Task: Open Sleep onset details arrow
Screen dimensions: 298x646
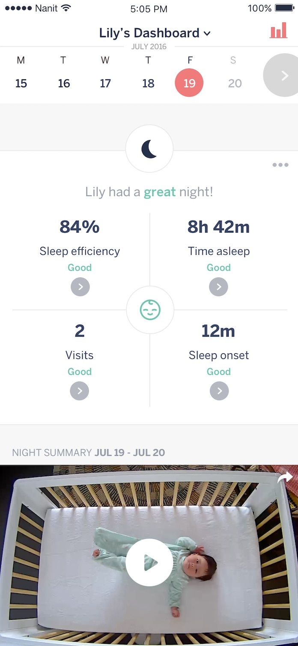Action: point(219,391)
